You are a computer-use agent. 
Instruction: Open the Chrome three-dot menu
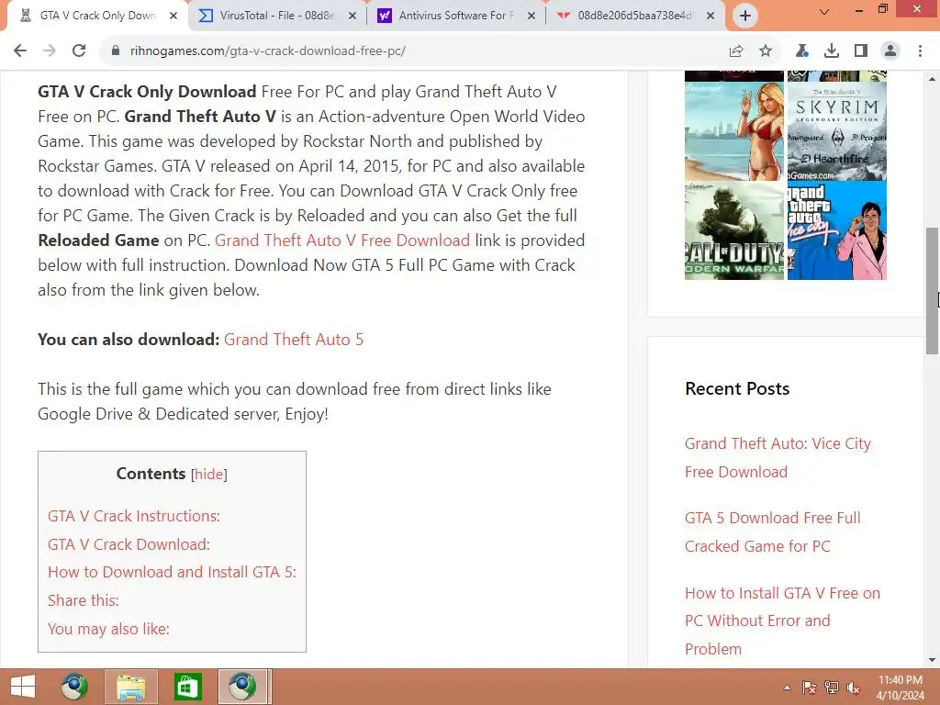(920, 51)
